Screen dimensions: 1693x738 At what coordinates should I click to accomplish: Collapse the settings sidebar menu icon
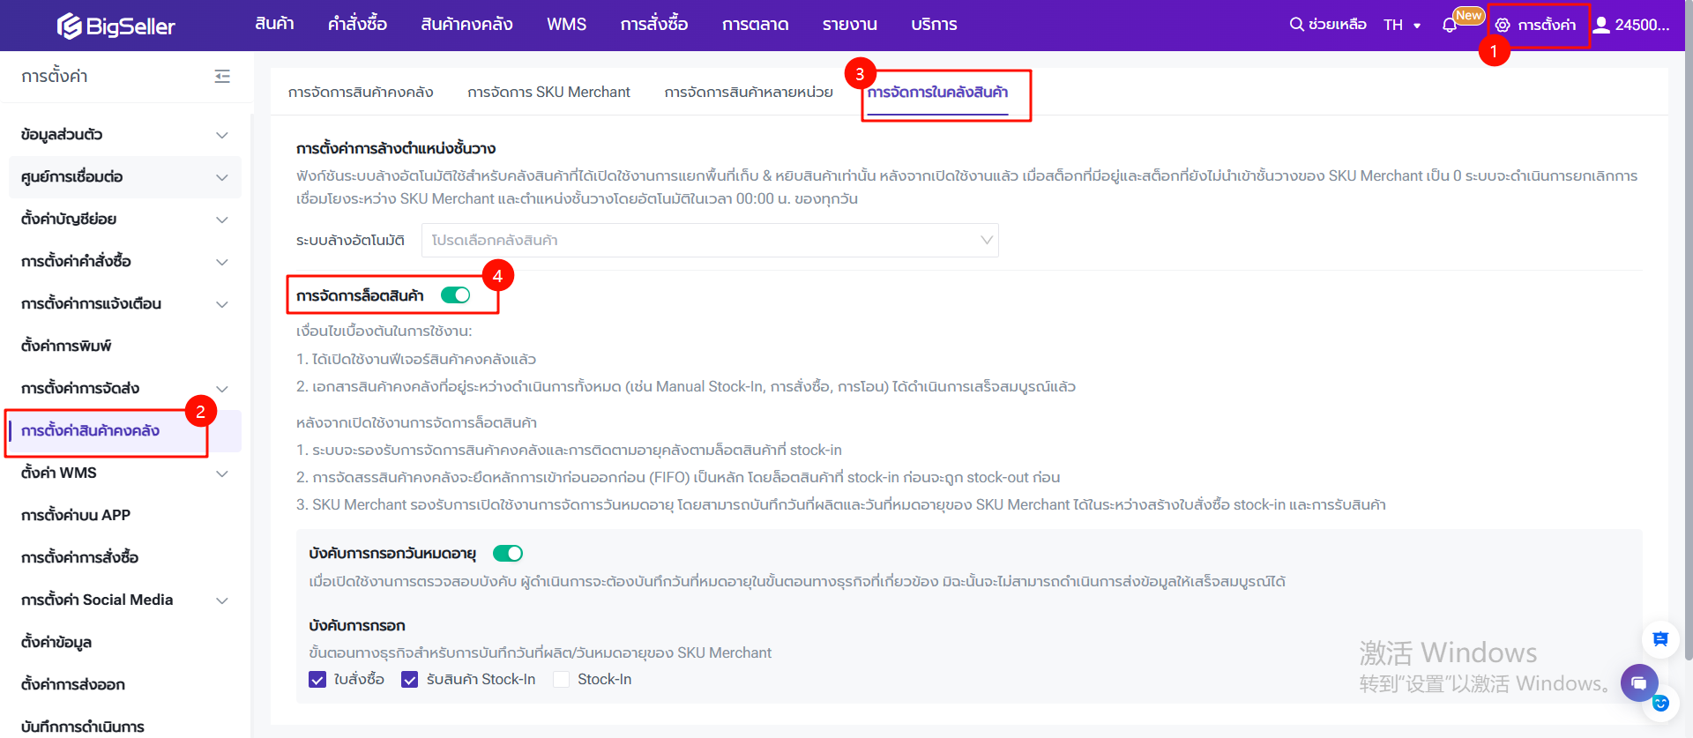coord(222,77)
